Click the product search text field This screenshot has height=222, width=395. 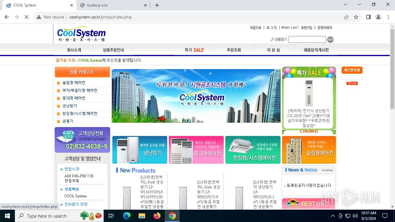pyautogui.click(x=307, y=39)
